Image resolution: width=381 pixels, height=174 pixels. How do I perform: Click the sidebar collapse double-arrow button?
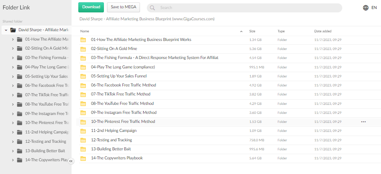coord(71,161)
